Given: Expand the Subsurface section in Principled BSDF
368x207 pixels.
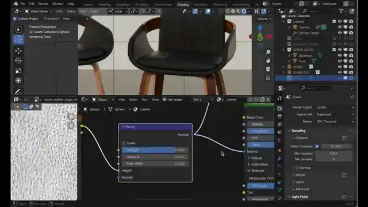Looking at the screenshot, I should coord(249,164).
